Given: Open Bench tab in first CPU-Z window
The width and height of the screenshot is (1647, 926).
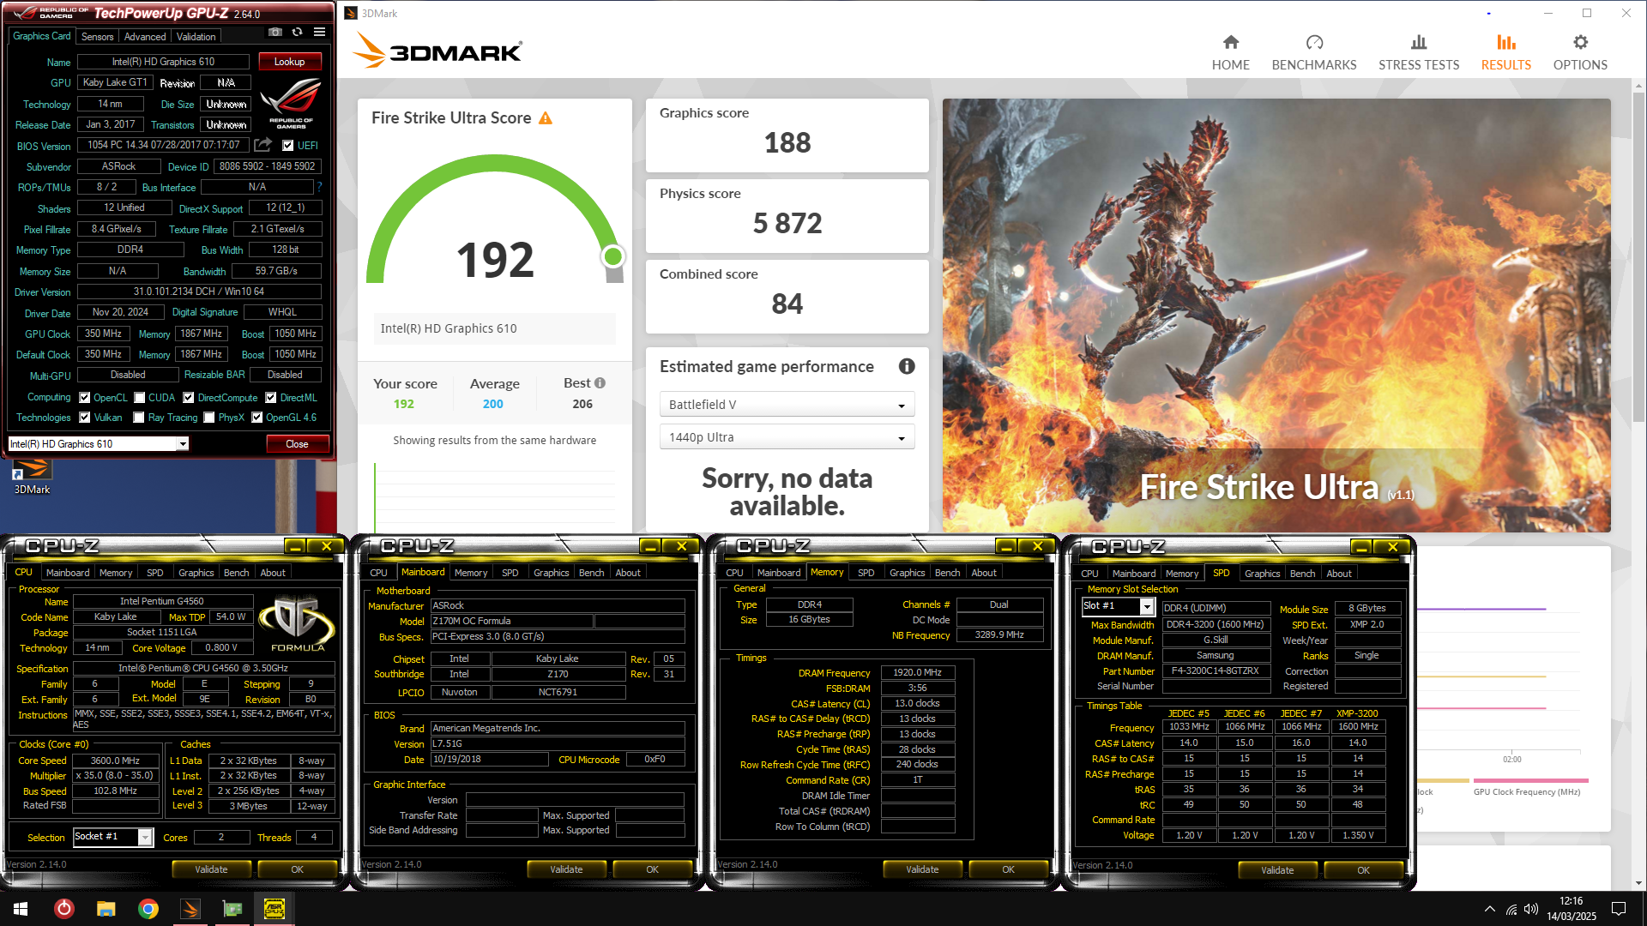Looking at the screenshot, I should coord(236,573).
